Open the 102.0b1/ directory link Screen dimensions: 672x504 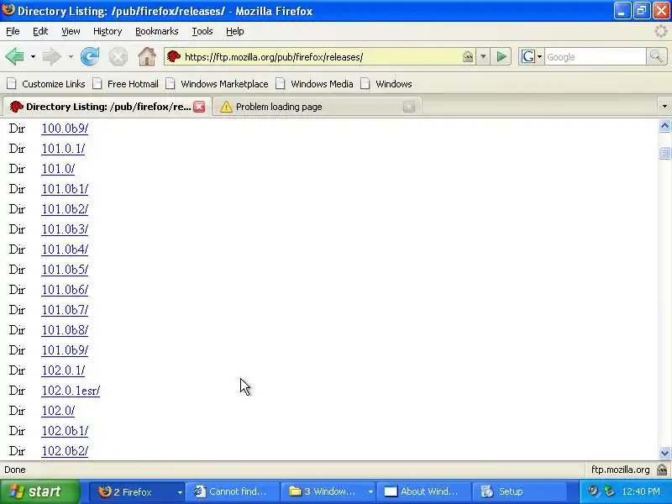tap(65, 430)
